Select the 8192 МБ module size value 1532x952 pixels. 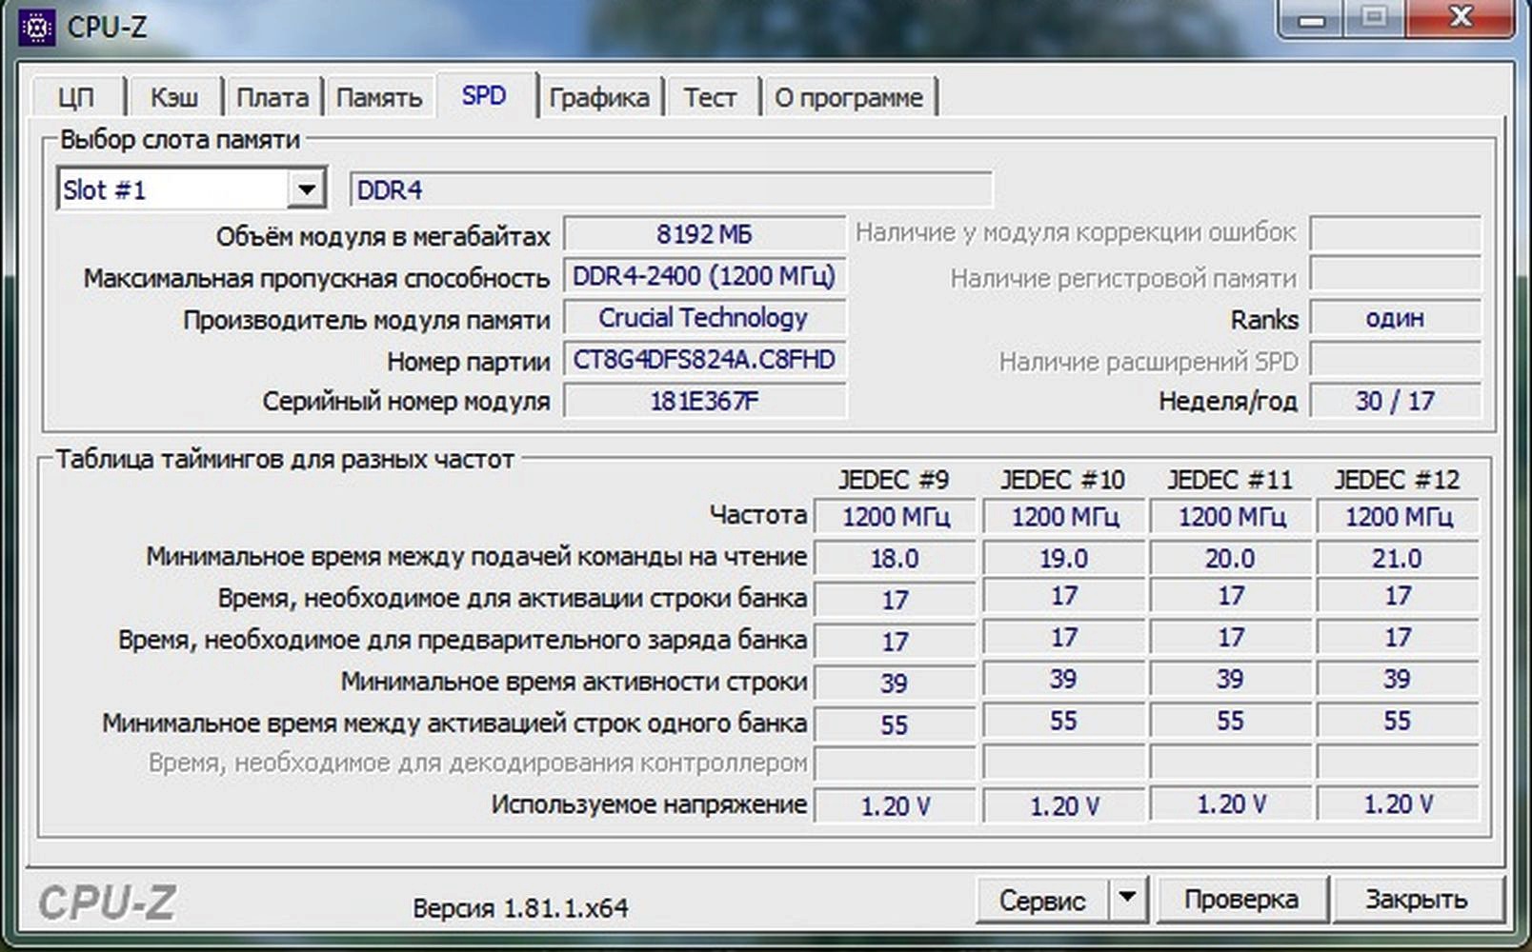(704, 234)
